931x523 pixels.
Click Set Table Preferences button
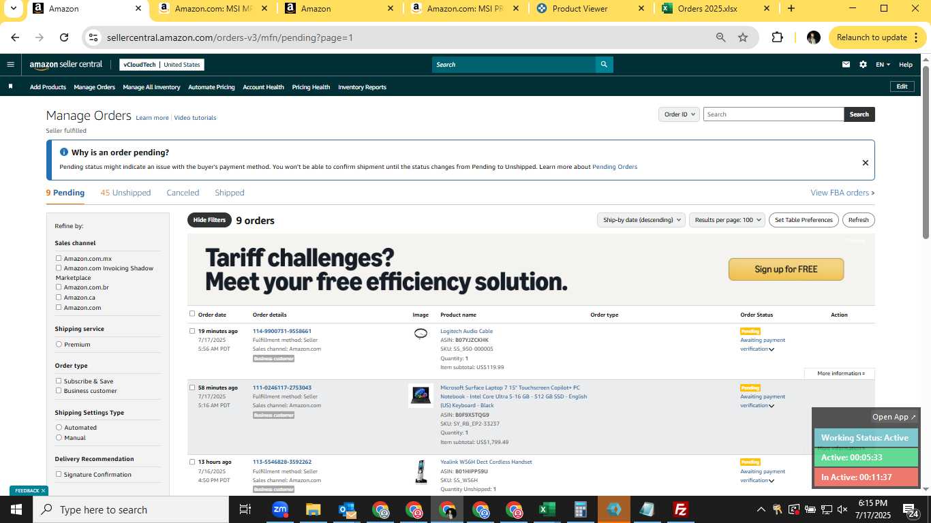coord(804,220)
